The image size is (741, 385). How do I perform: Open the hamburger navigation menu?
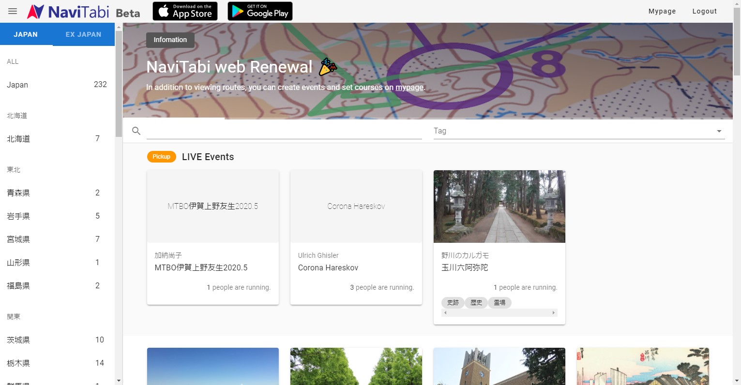[13, 11]
